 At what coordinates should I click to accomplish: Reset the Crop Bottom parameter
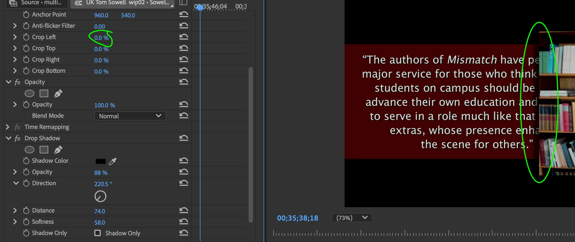click(184, 70)
